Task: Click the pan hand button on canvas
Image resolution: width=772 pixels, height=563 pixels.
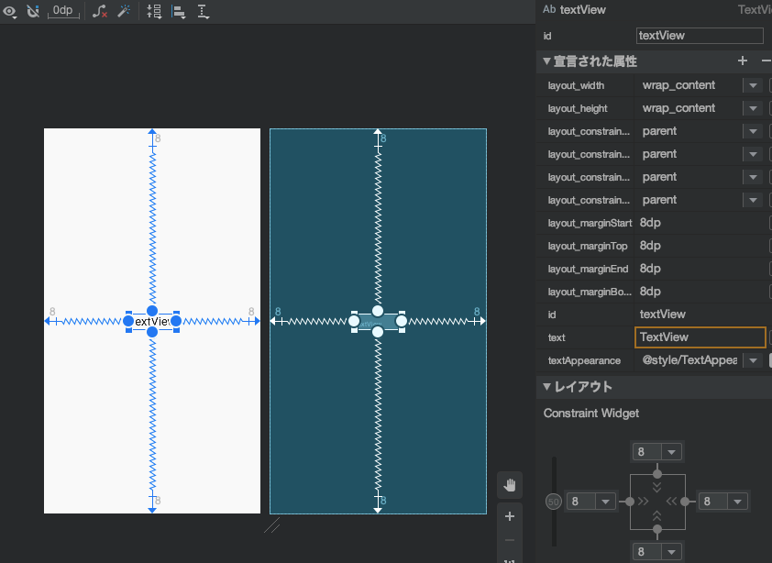Action: [510, 485]
